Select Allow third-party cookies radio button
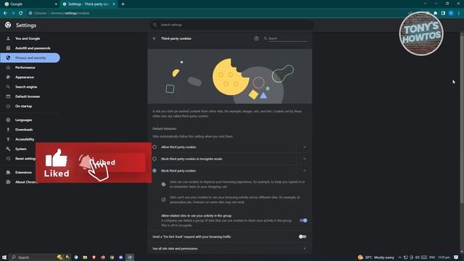Image resolution: width=464 pixels, height=261 pixels. 154,147
